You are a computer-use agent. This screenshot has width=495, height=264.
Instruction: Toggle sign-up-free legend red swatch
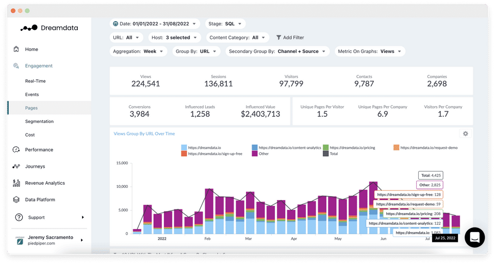tap(184, 154)
